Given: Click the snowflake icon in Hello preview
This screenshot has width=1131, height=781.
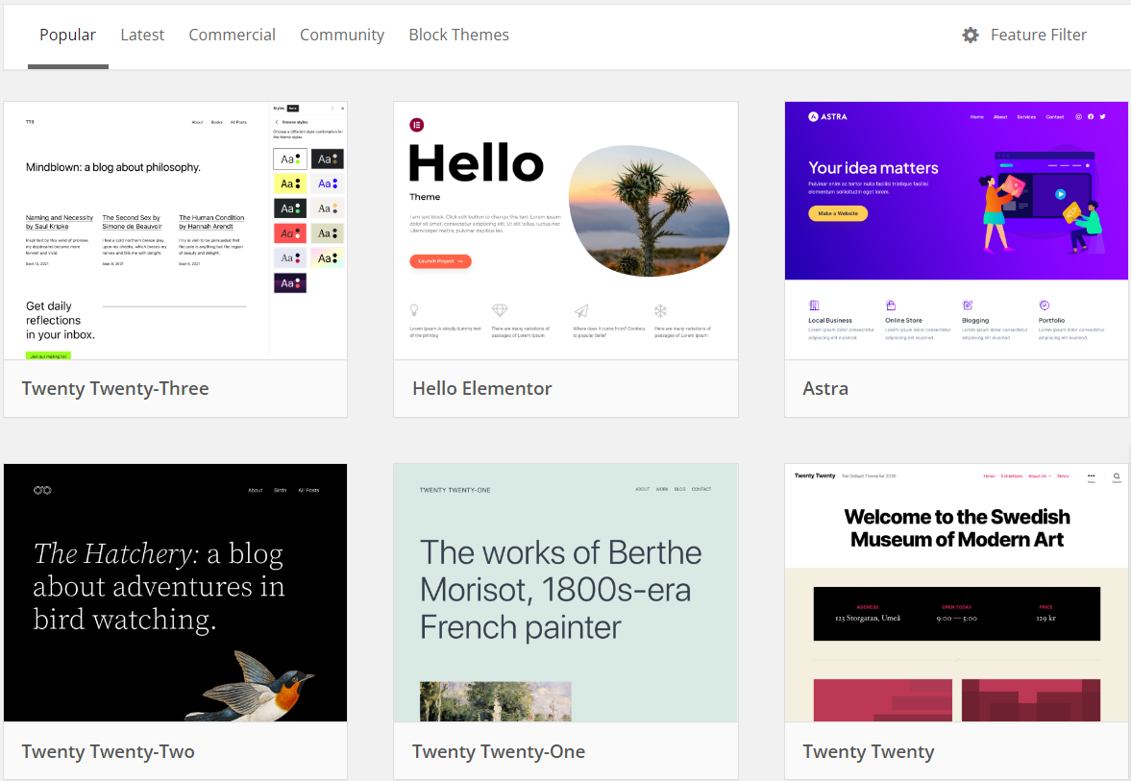Looking at the screenshot, I should pyautogui.click(x=660, y=311).
